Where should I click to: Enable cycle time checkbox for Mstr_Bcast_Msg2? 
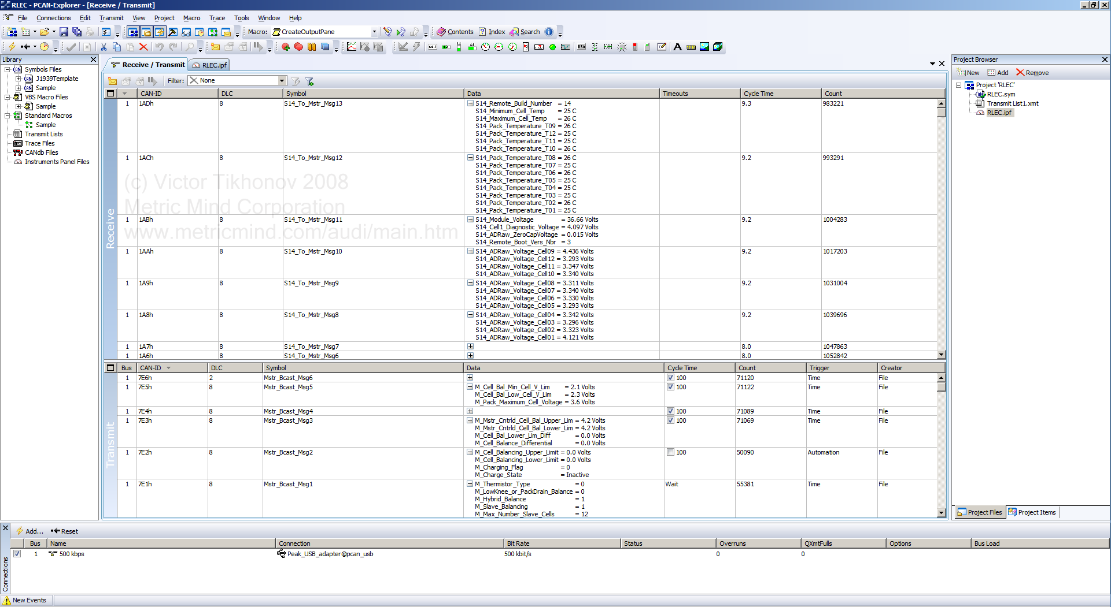[x=670, y=452]
